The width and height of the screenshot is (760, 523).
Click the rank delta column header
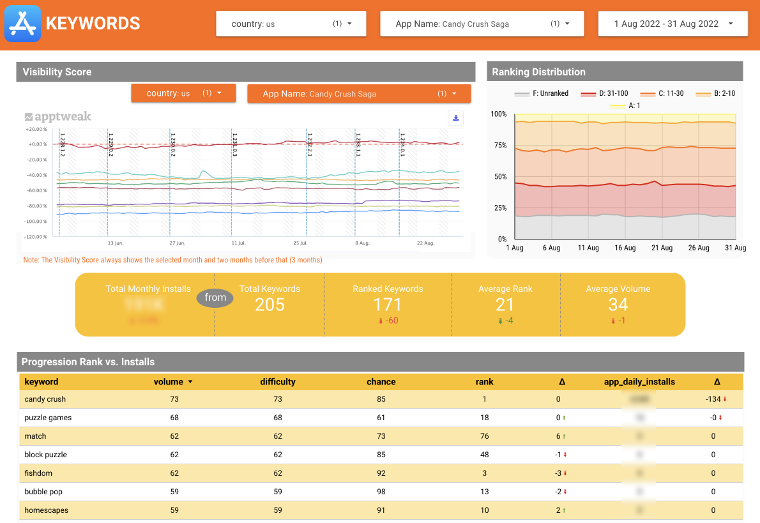click(x=562, y=381)
